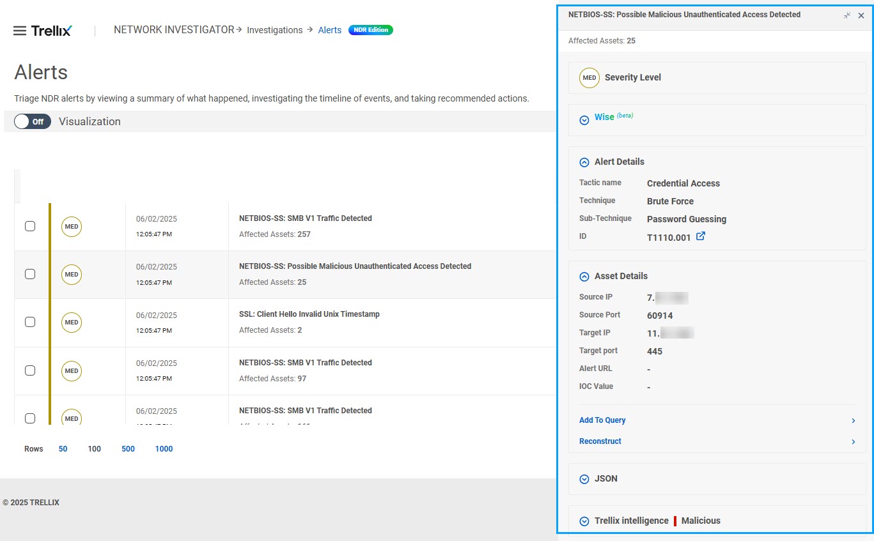Image resolution: width=874 pixels, height=541 pixels.
Task: Open SMB V1 Traffic Detected alert with 257 assets
Action: coord(306,218)
